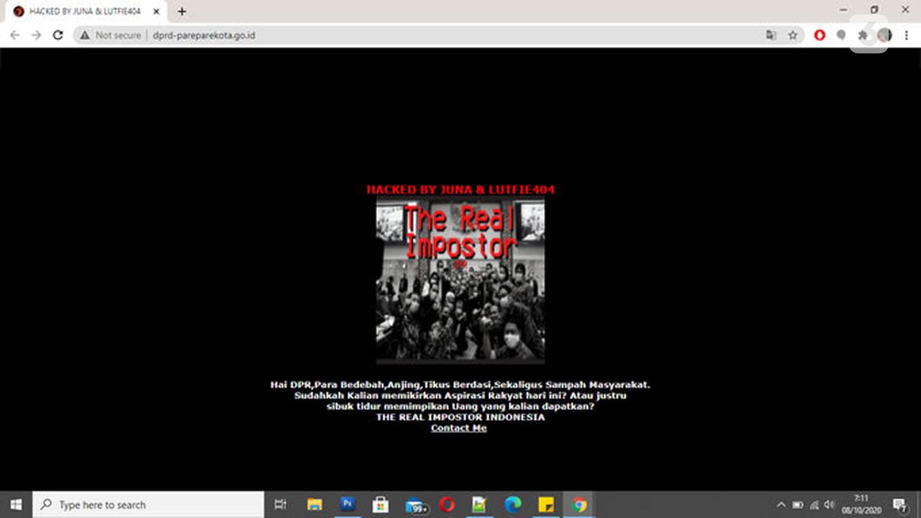921x518 pixels.
Task: Click the Contact Me link
Action: pos(459,428)
